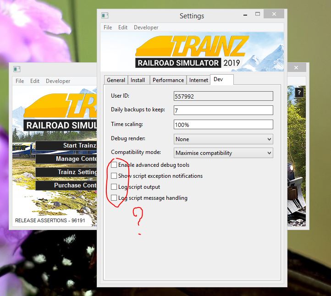Open Developer menu in Settings window

coord(146,27)
